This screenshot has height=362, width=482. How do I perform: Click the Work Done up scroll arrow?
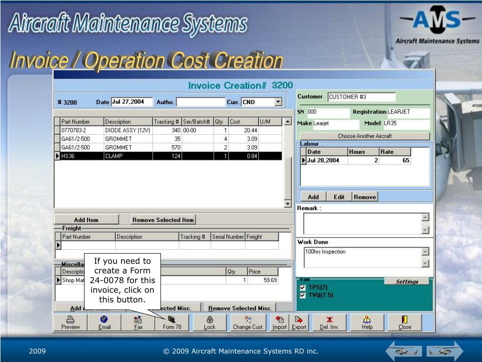click(425, 252)
